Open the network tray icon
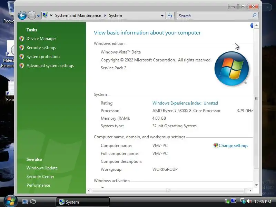The height and width of the screenshot is (207, 276). [x=243, y=201]
